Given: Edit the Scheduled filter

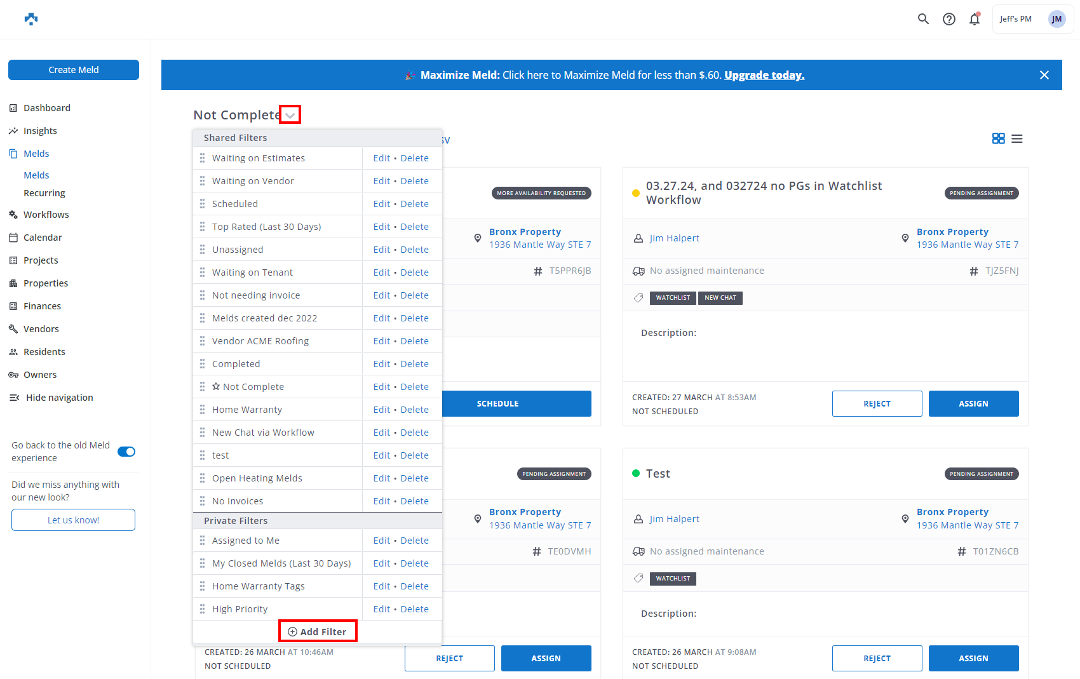Looking at the screenshot, I should coord(381,204).
